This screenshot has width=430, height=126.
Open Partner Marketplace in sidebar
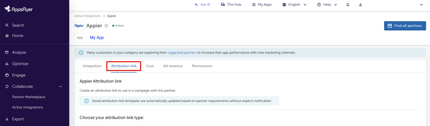pos(29,97)
